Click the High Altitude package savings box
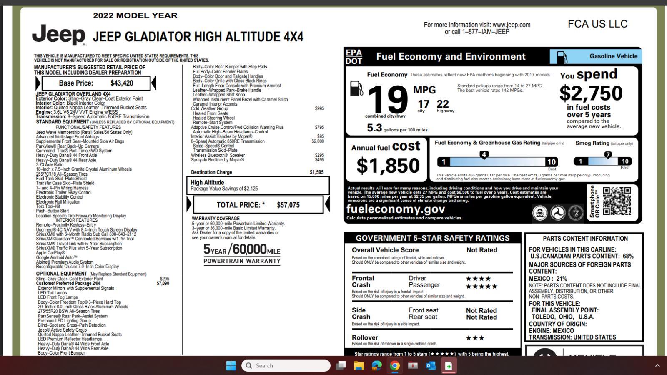The image size is (667, 375). pyautogui.click(x=258, y=185)
